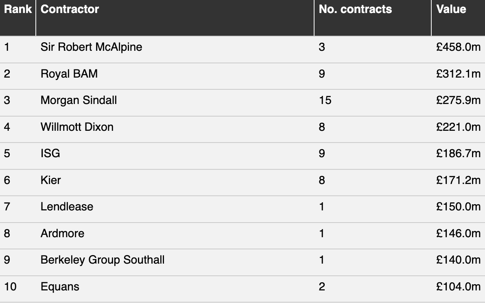Click the Willmott Dixon row name
This screenshot has width=485, height=303.
77,127
